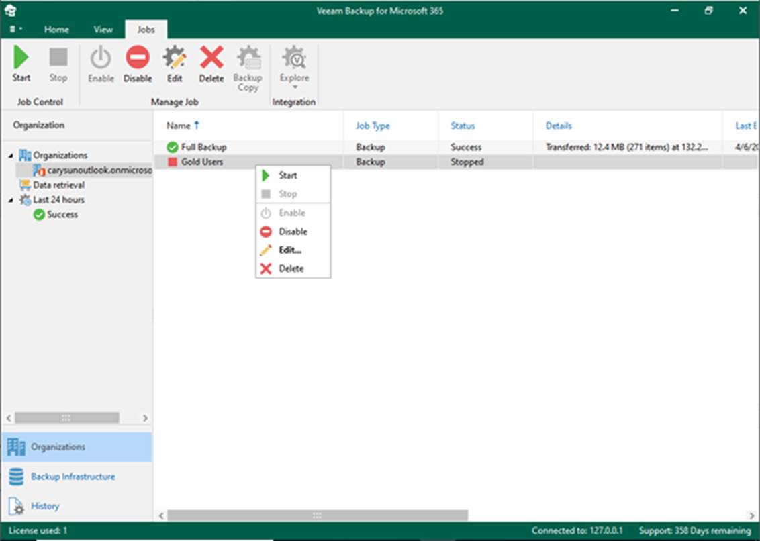Click the Backup job type of Gold Users
This screenshot has width=760, height=541.
point(371,162)
